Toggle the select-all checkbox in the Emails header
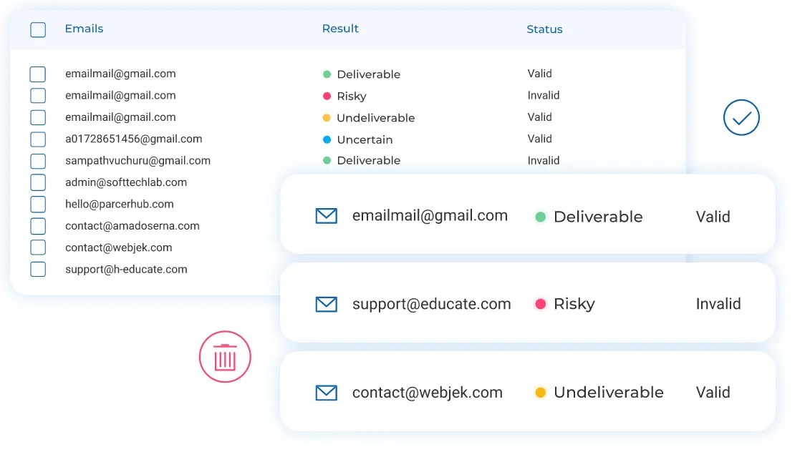The image size is (805, 457). 37,30
